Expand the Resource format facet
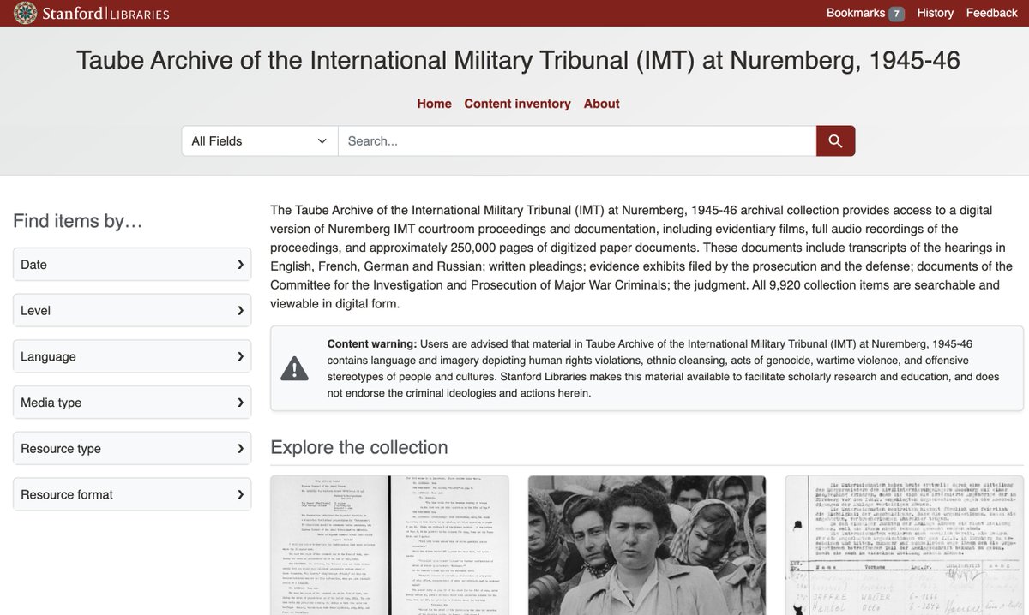This screenshot has height=615, width=1029. pos(132,494)
